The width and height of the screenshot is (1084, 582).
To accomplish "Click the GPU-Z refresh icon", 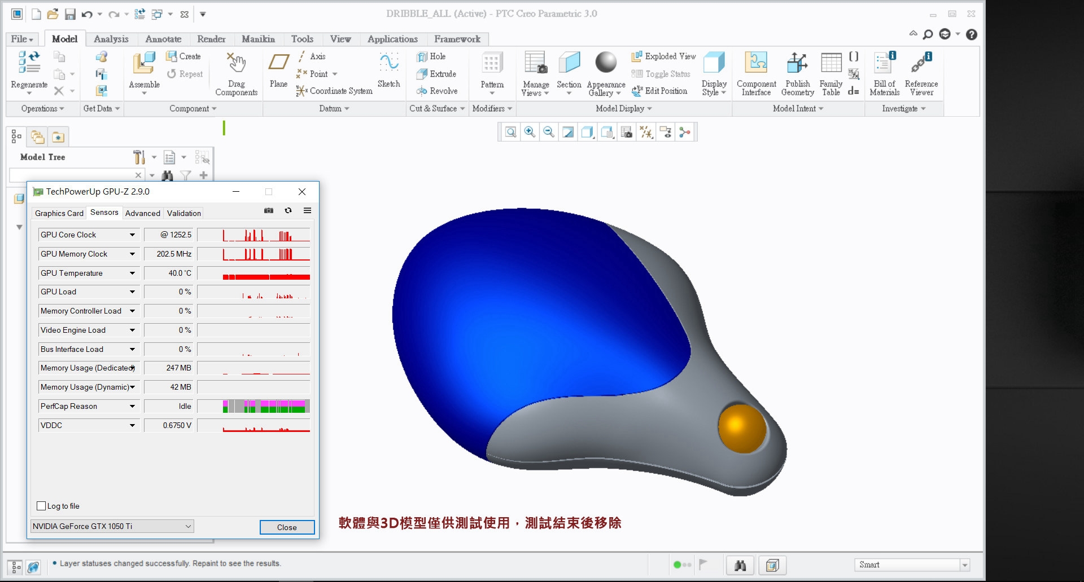I will tap(288, 210).
